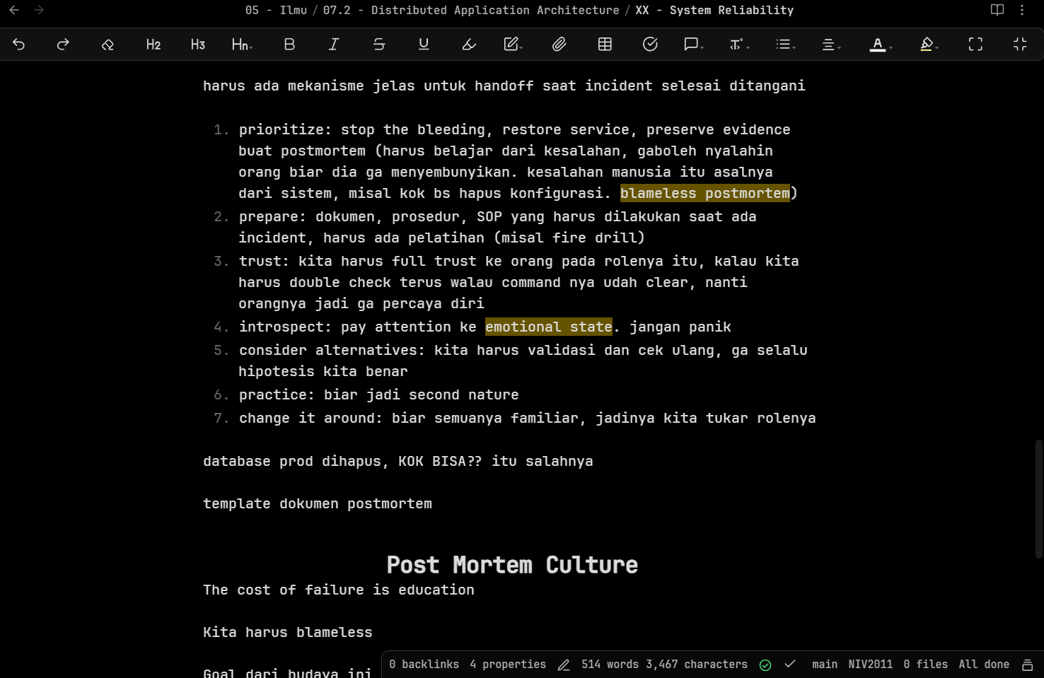This screenshot has height=678, width=1044.
Task: Open the pencil edit icon in the status bar
Action: 564,665
